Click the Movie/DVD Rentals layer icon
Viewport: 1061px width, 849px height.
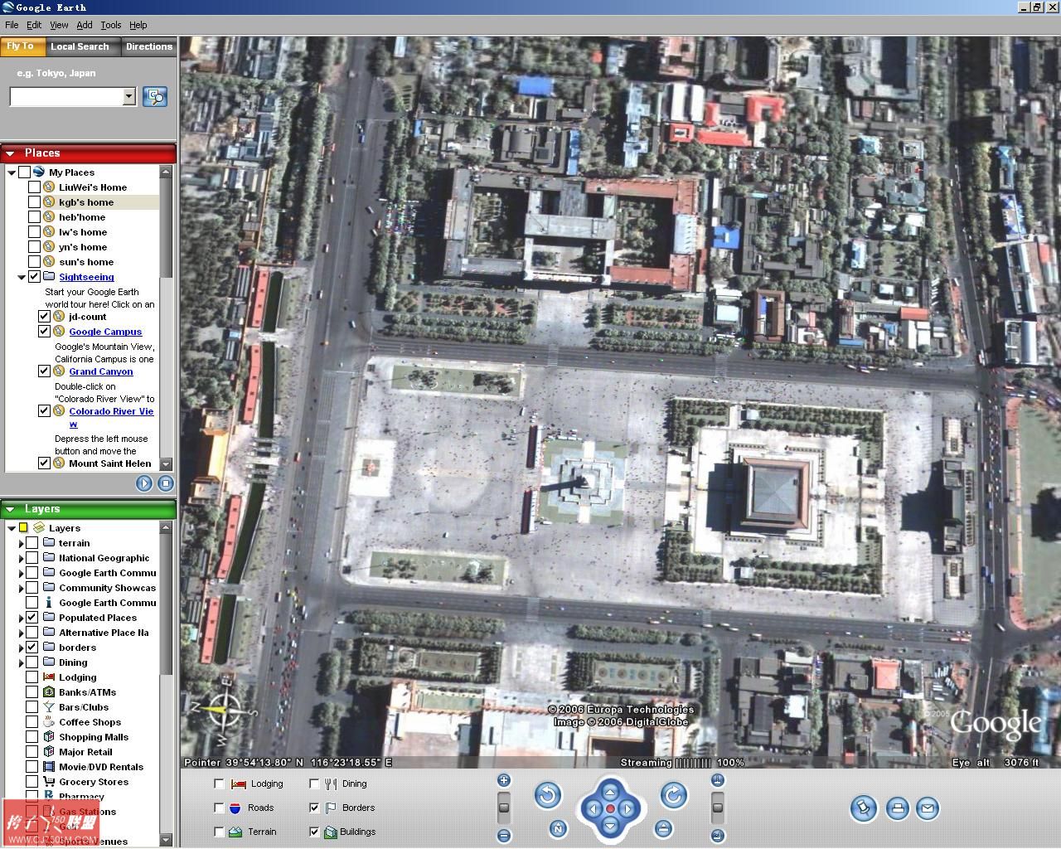pyautogui.click(x=49, y=767)
